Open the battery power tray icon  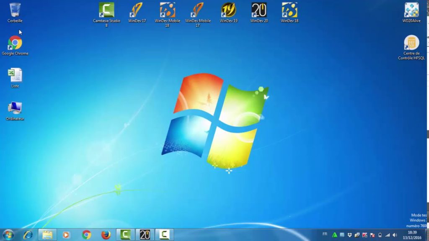[380, 235]
